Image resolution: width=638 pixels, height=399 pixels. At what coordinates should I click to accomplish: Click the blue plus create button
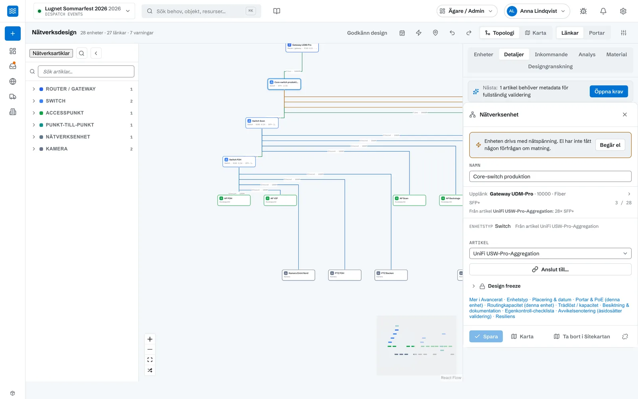coord(13,34)
